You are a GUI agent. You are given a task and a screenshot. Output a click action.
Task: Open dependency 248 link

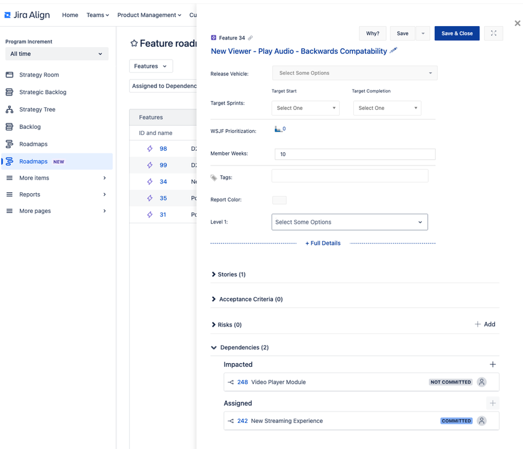pos(242,382)
